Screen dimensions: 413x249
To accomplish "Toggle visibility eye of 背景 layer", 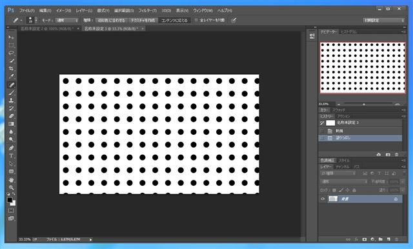I will click(323, 199).
